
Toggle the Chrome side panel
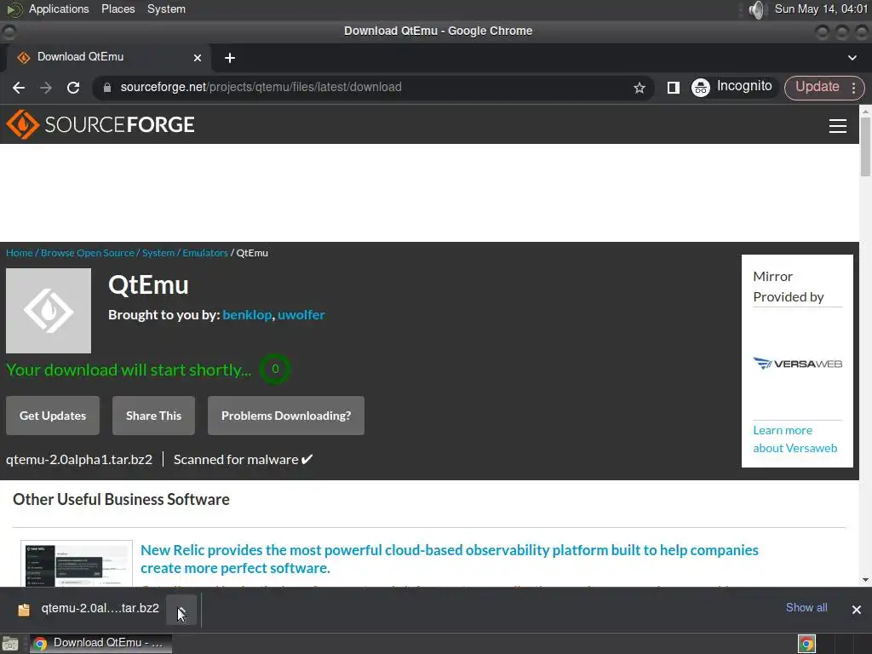coord(673,88)
